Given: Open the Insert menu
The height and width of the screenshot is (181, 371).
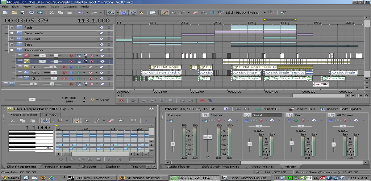Looking at the screenshot, I should click(40, 7).
